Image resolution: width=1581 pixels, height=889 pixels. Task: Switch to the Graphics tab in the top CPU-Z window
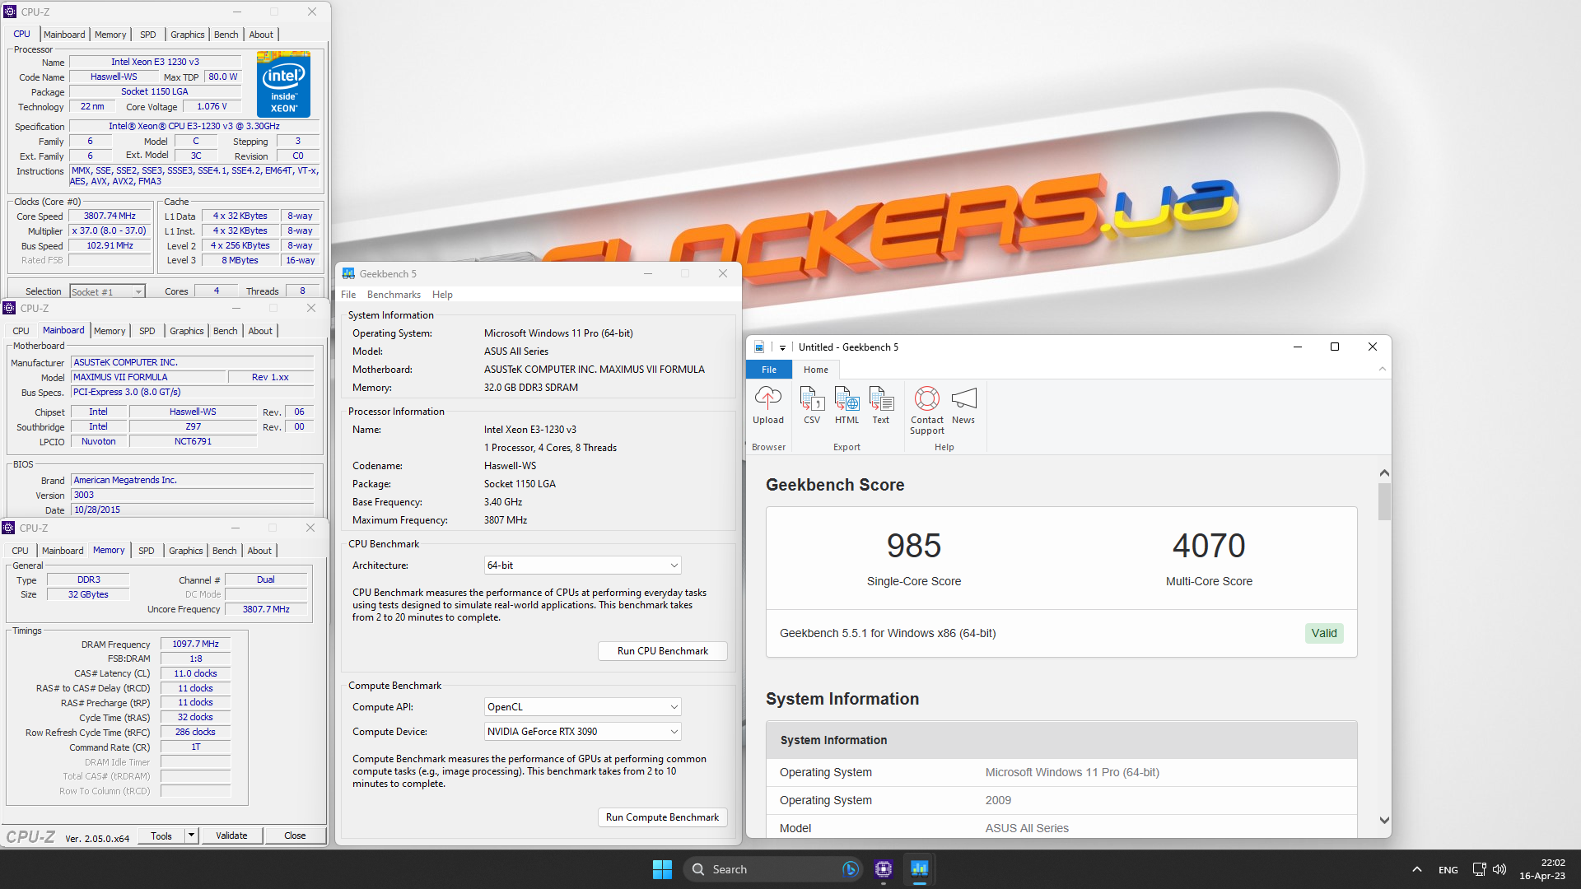tap(188, 35)
